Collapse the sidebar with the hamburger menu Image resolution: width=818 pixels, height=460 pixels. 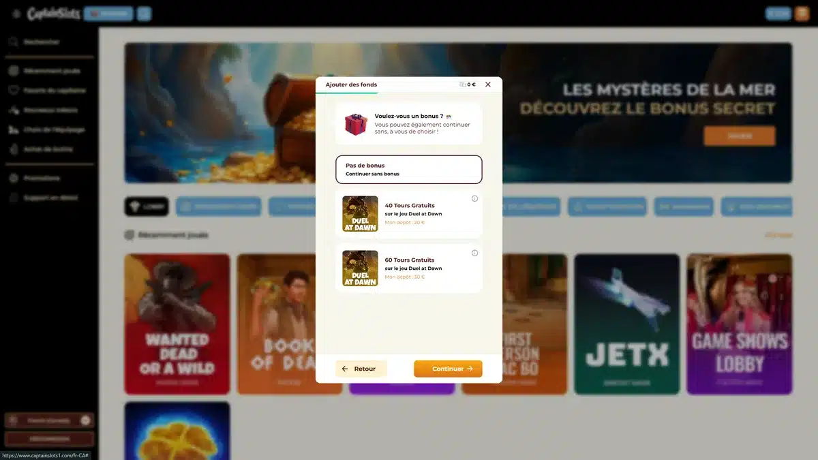(16, 14)
